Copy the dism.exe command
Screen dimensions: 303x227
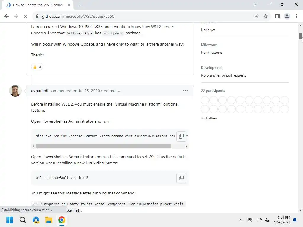[181, 136]
